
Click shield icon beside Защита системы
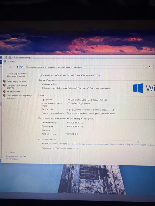tap(4, 91)
